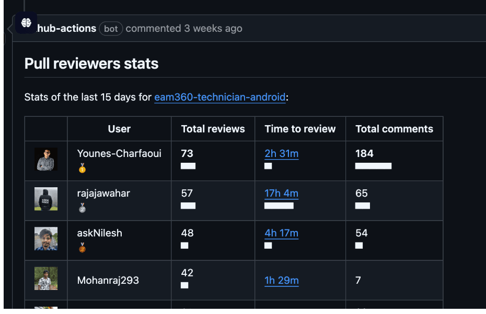Click the bar under 184 total comments
486x314 pixels.
(x=373, y=166)
